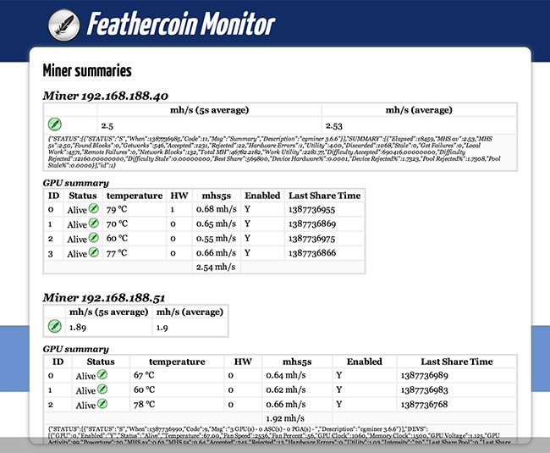Click the 2.5 five-second average value

point(107,125)
